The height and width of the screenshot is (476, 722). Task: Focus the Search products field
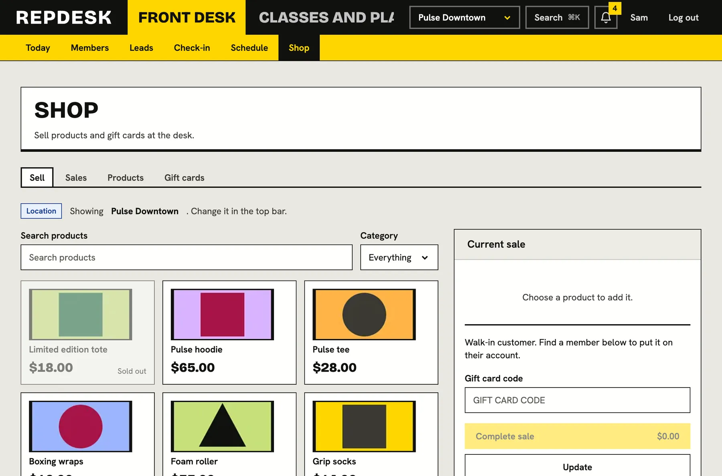click(187, 257)
